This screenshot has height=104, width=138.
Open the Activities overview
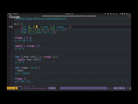[x=10, y=14]
